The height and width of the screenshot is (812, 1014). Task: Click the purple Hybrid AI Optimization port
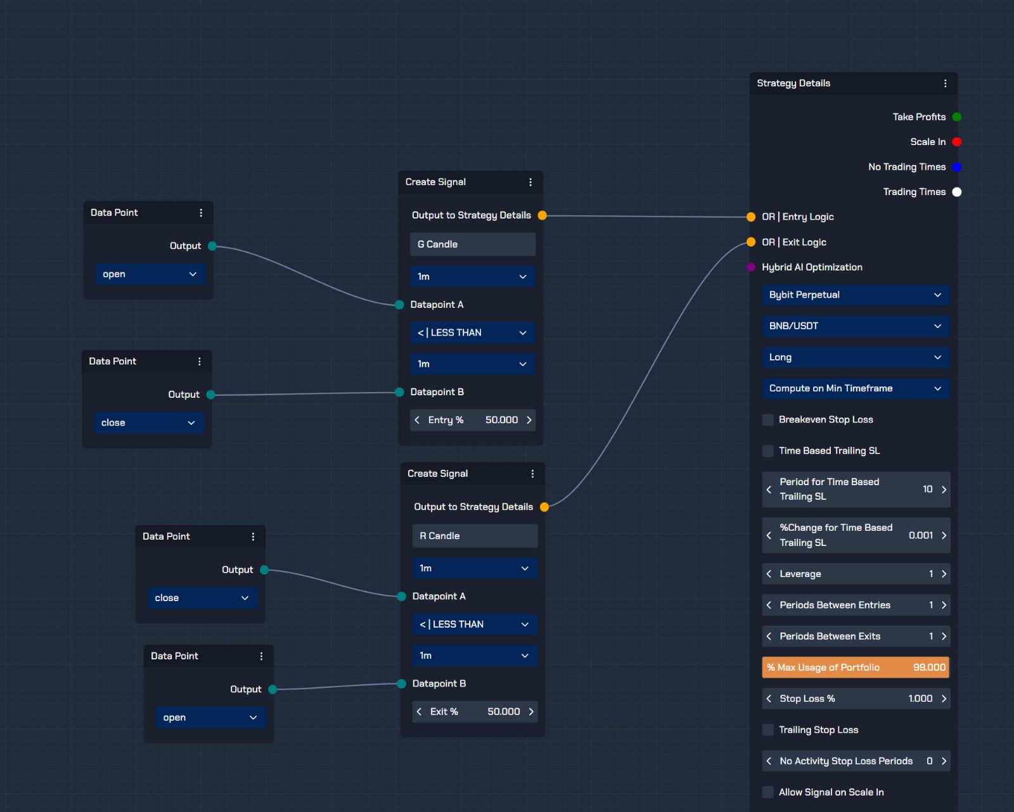click(751, 267)
